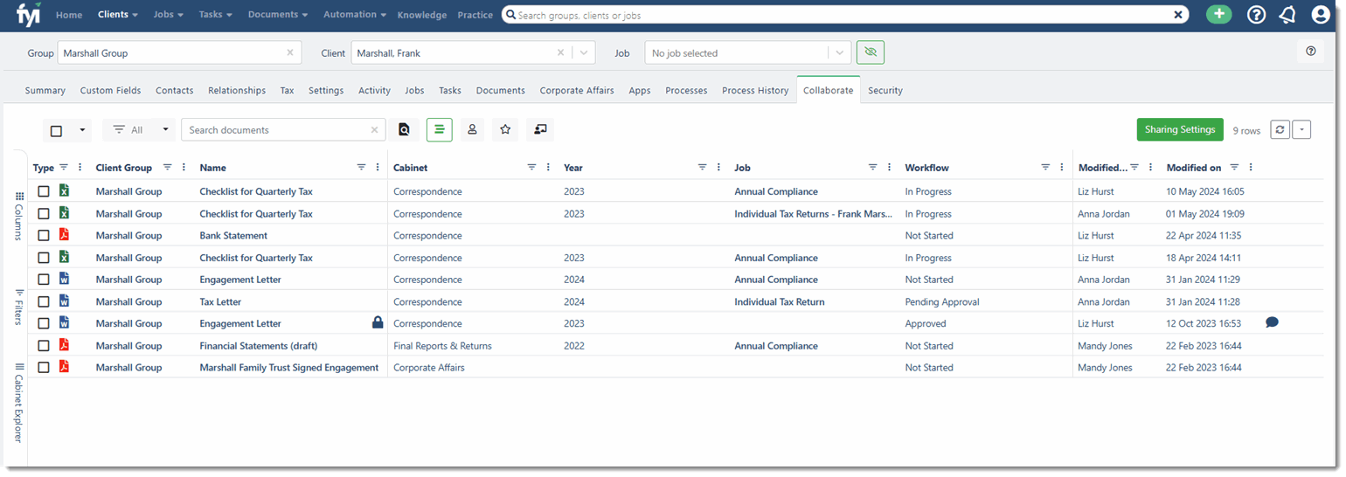Expand the Columns side panel
This screenshot has height=477, width=1346.
point(18,216)
